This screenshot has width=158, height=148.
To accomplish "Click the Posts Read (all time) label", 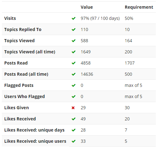I will click(x=26, y=74).
